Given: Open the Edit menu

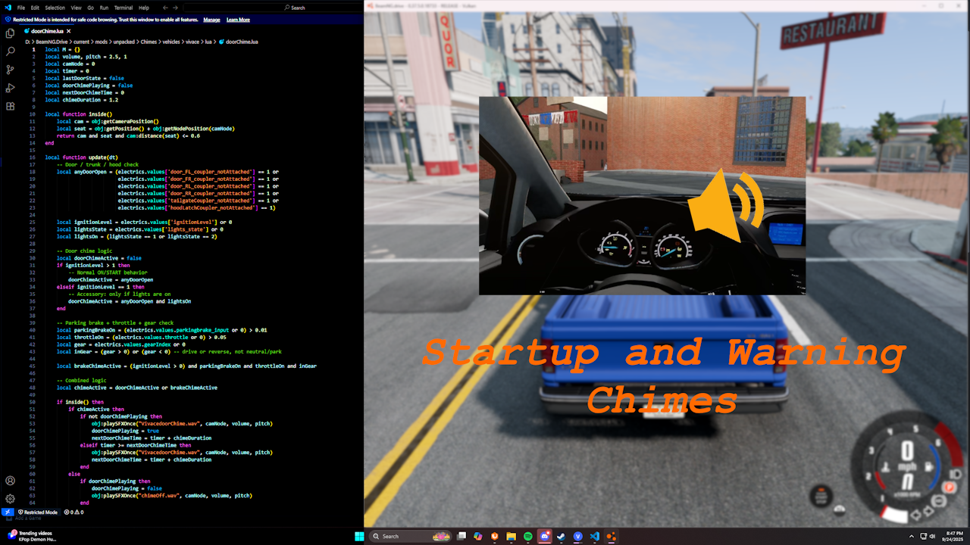Looking at the screenshot, I should click(x=35, y=8).
